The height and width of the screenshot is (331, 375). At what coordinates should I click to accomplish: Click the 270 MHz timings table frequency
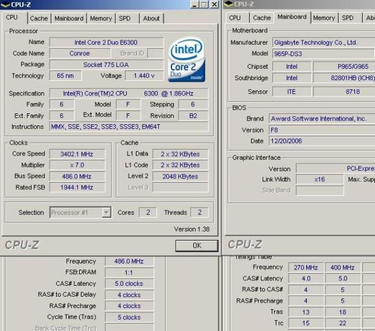point(306,268)
